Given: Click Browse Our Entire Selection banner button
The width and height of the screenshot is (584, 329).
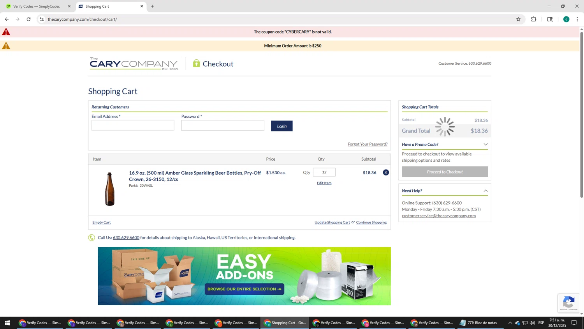Looking at the screenshot, I should 245,289.
